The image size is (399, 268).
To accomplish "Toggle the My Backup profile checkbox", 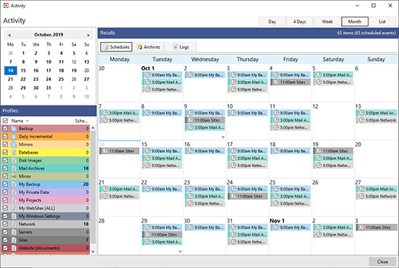I will click(x=5, y=184).
